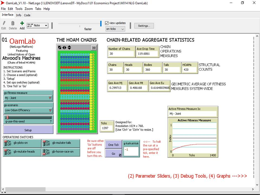This screenshot has height=195, width=260.
Task: Open the gs-scenario dropdown
Action: [x=50, y=111]
